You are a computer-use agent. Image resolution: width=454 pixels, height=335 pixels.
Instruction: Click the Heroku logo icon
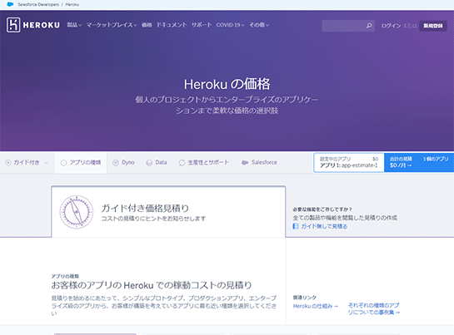click(13, 25)
